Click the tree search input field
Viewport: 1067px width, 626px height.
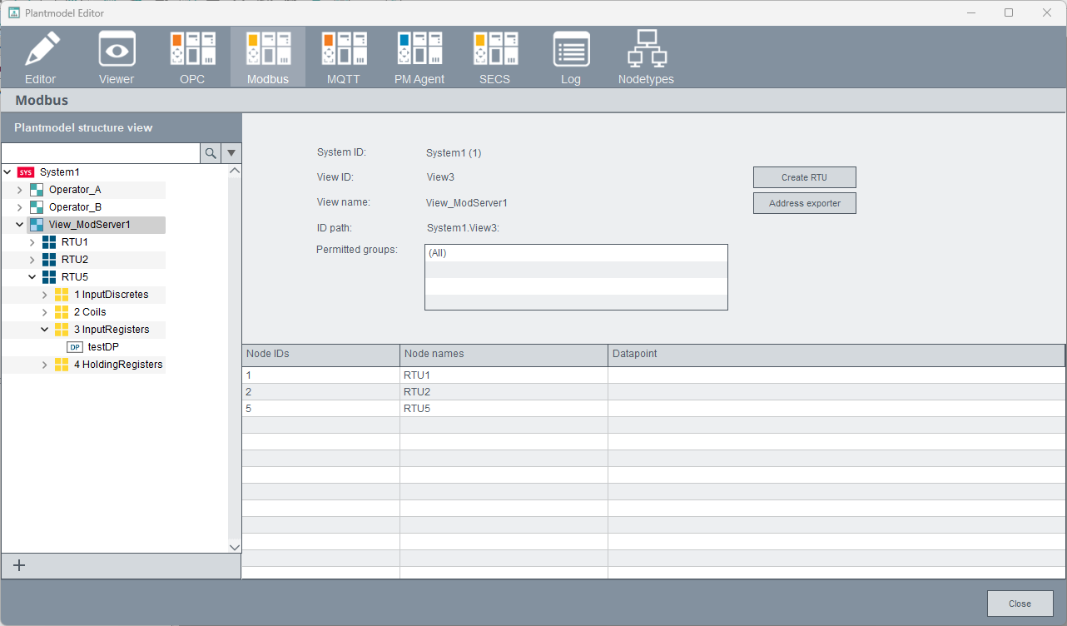101,153
